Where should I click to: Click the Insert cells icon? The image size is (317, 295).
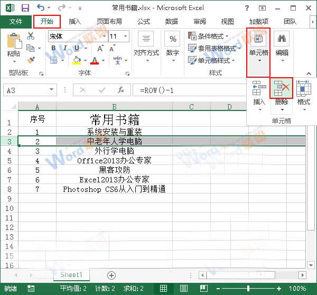pyautogui.click(x=259, y=89)
